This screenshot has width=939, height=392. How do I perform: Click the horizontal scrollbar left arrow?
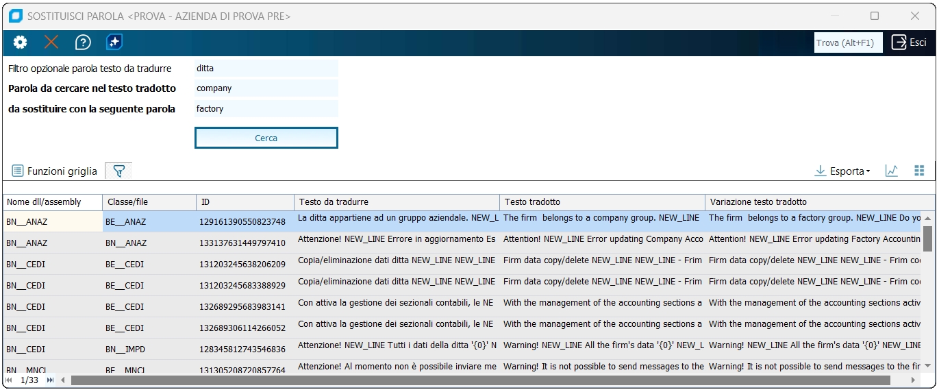tap(63, 380)
